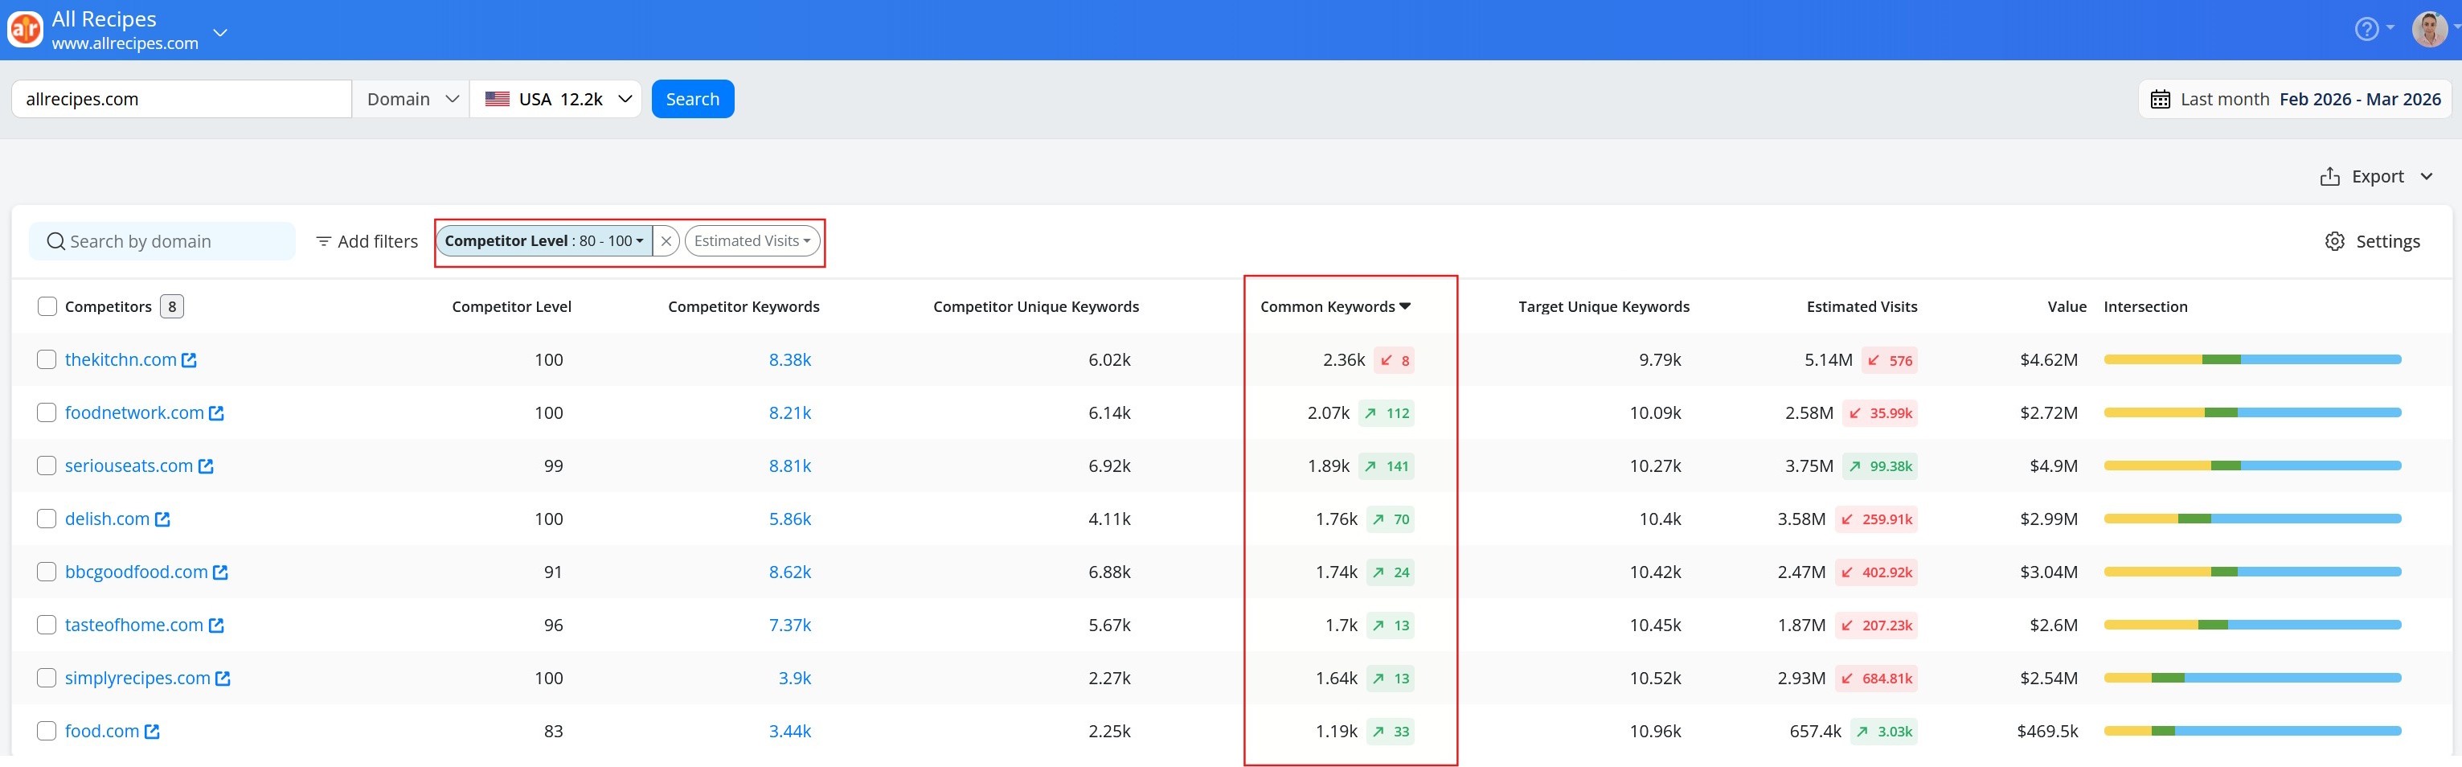The width and height of the screenshot is (2462, 767).
Task: Check the simplyrecipes.com row checkbox
Action: pos(47,678)
